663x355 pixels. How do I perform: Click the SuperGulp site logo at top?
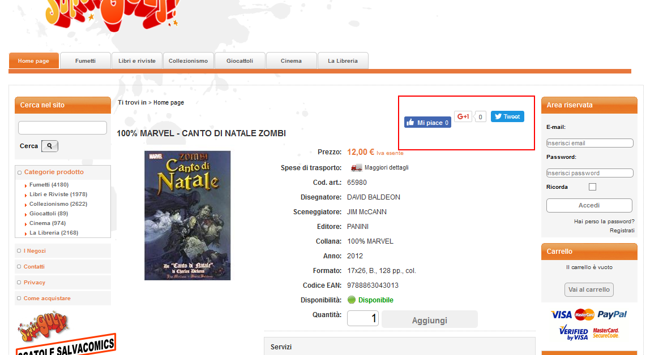point(113,15)
